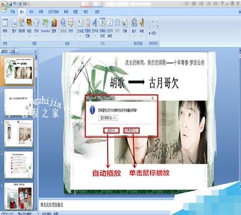Image resolution: width=241 pixels, height=215 pixels.
Task: Choose When Clicked (在单击时) in the dialog
Action: pos(131,130)
